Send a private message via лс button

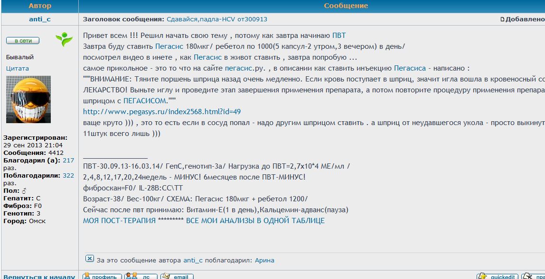(141, 276)
